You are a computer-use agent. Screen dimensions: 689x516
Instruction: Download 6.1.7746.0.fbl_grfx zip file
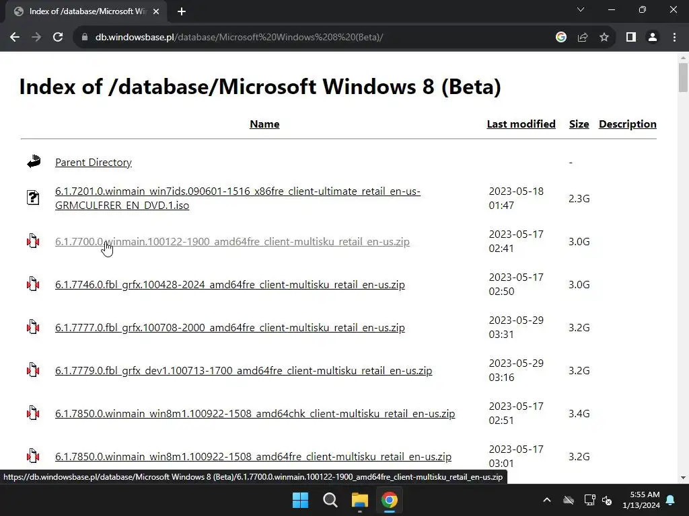pos(230,285)
